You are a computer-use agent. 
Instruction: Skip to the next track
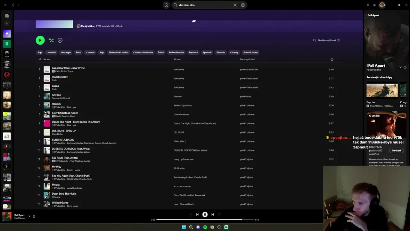[213, 215]
